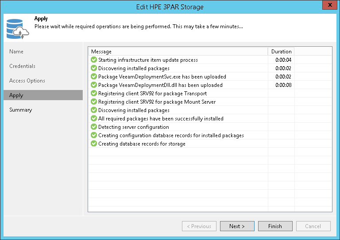Select the Creating configuration database records row

coord(171,135)
